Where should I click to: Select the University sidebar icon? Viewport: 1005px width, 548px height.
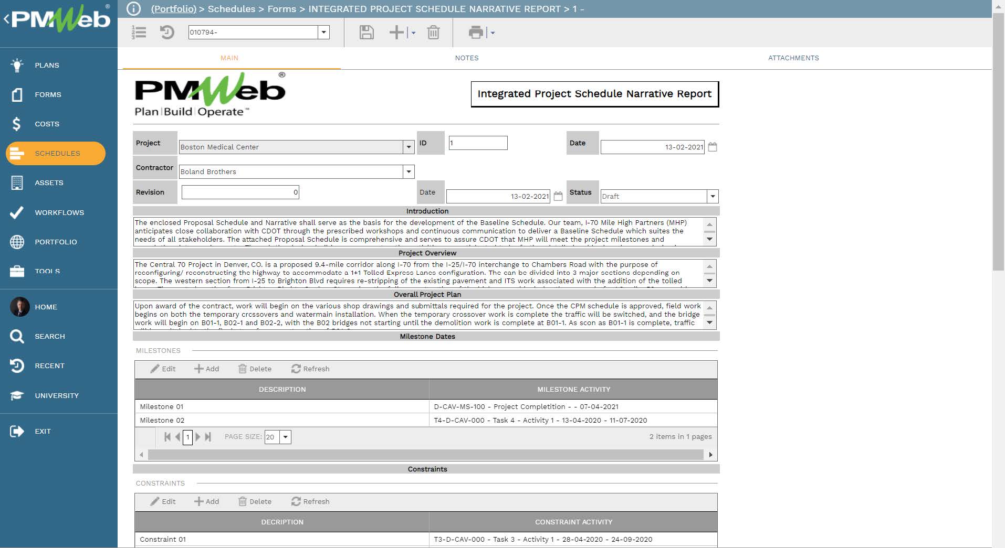(17, 395)
